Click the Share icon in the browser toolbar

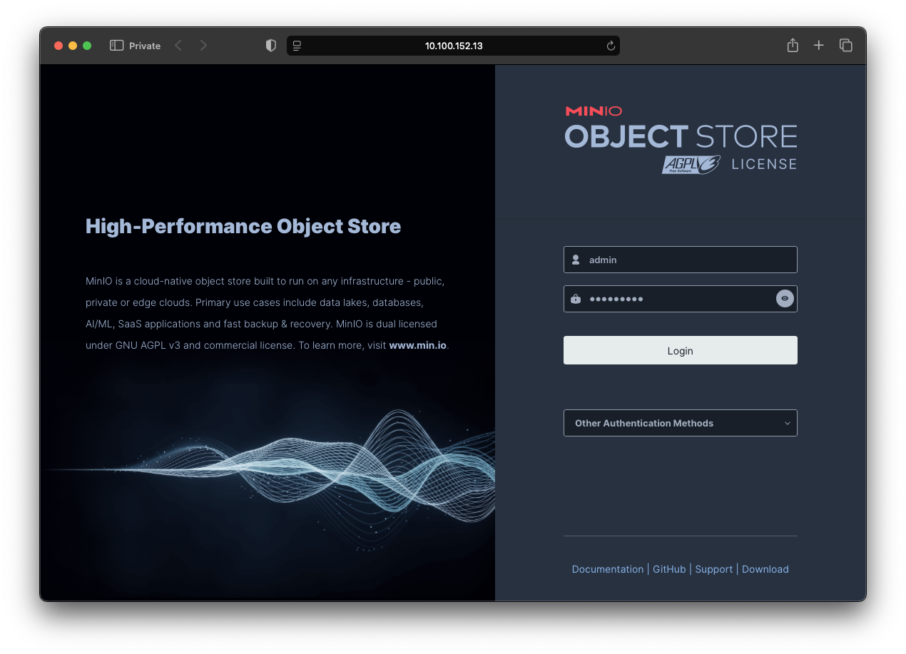pos(792,45)
